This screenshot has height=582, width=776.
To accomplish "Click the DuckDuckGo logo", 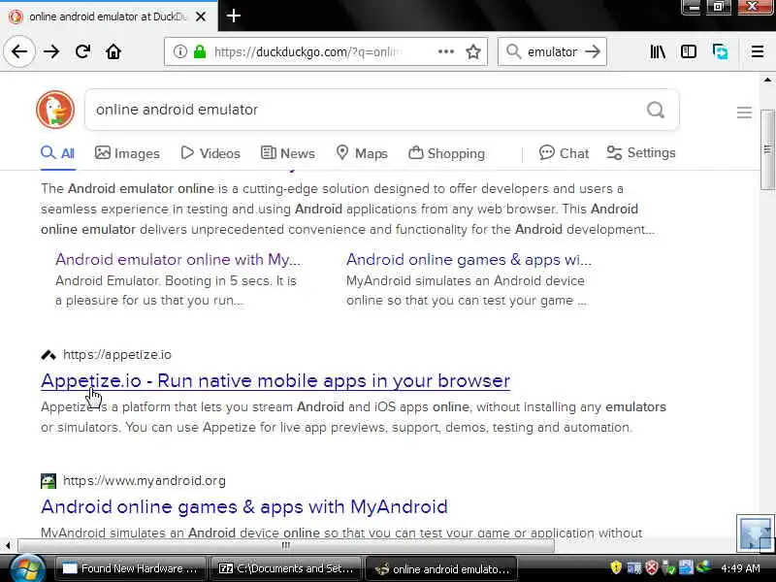I will [x=55, y=110].
